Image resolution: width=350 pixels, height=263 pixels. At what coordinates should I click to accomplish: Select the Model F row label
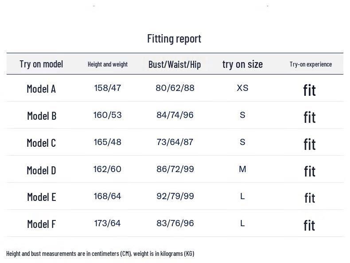pos(41,224)
